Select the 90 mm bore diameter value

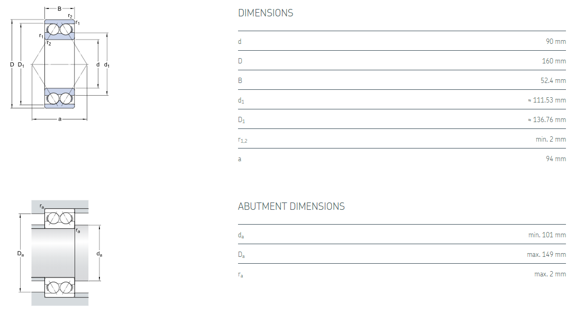point(556,41)
